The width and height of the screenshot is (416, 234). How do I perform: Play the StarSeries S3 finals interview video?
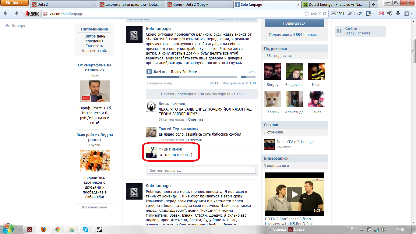coord(294,194)
